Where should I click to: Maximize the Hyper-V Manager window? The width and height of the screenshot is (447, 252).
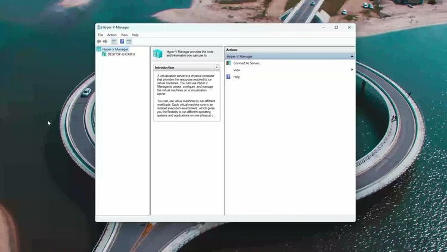click(336, 27)
